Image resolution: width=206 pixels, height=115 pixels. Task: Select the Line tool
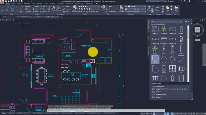click(2, 8)
